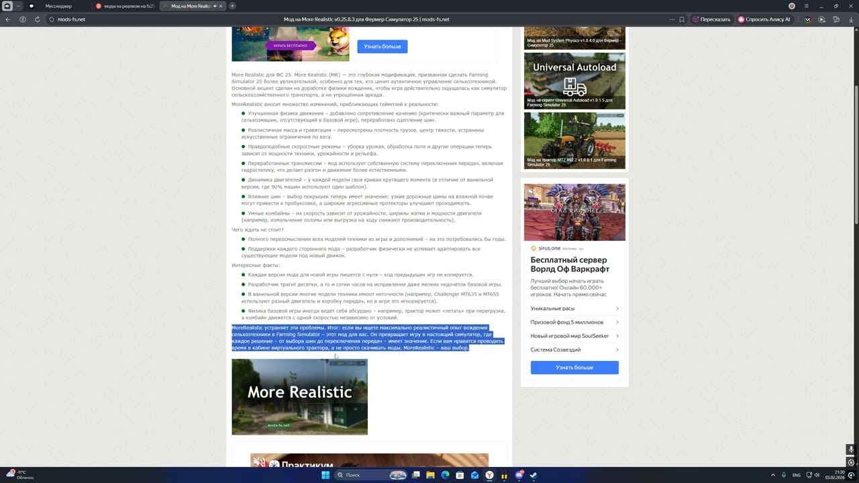
Task: Open the Yandex ID account icon in toolbar
Action: [23, 19]
